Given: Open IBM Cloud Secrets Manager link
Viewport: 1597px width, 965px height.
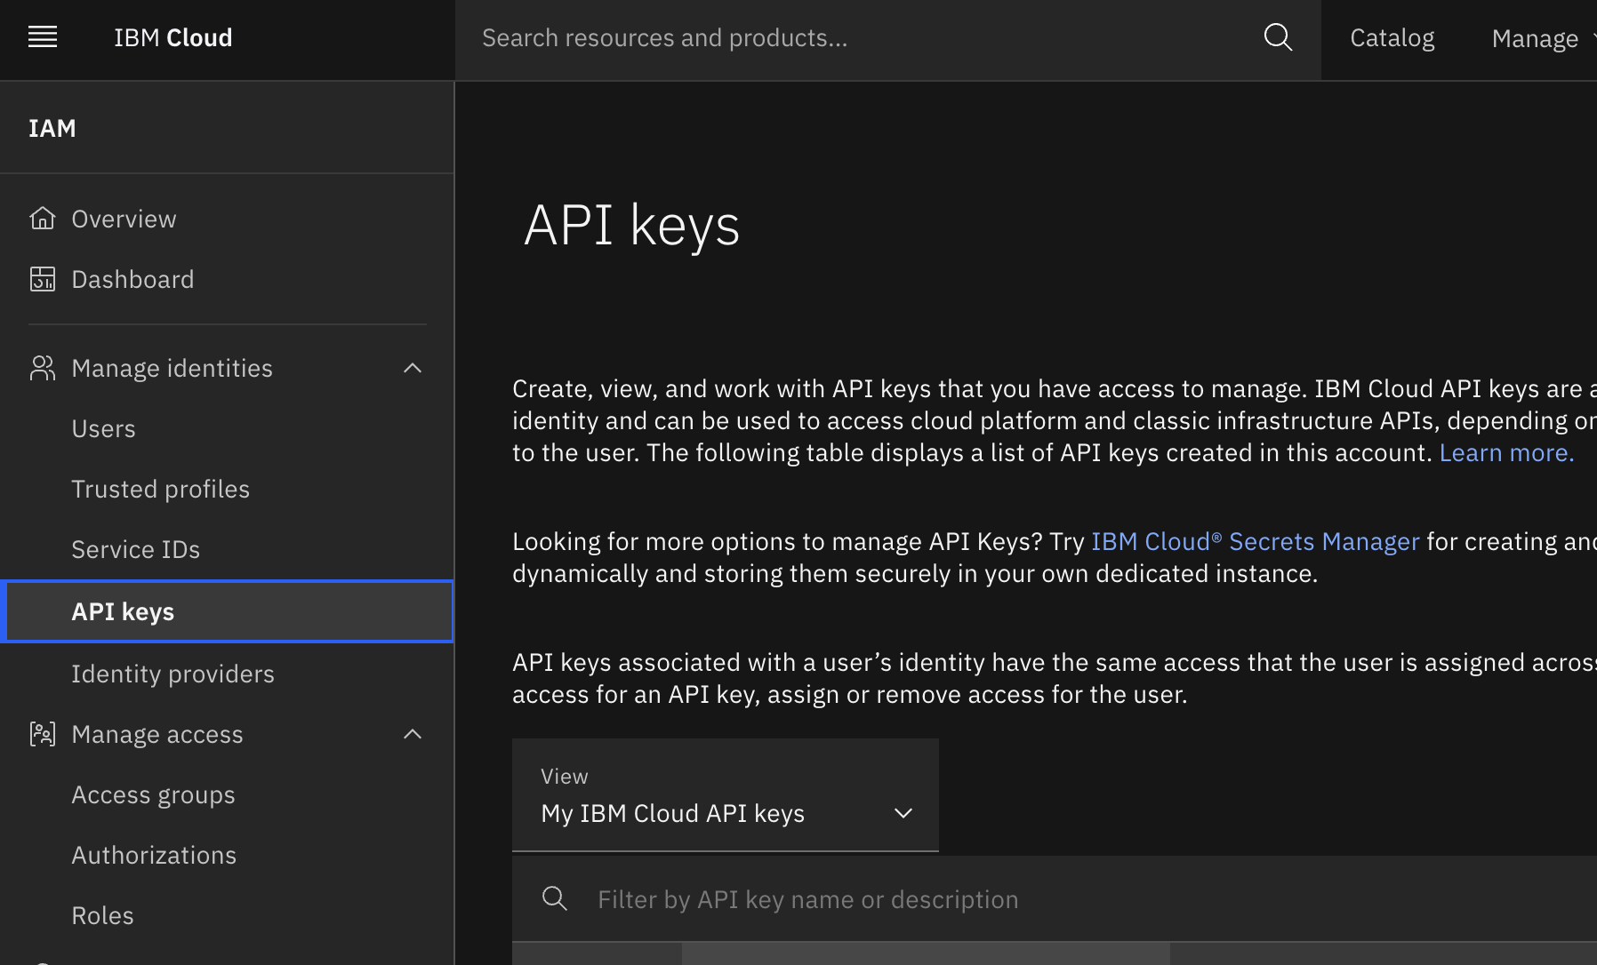Looking at the screenshot, I should coord(1255,542).
